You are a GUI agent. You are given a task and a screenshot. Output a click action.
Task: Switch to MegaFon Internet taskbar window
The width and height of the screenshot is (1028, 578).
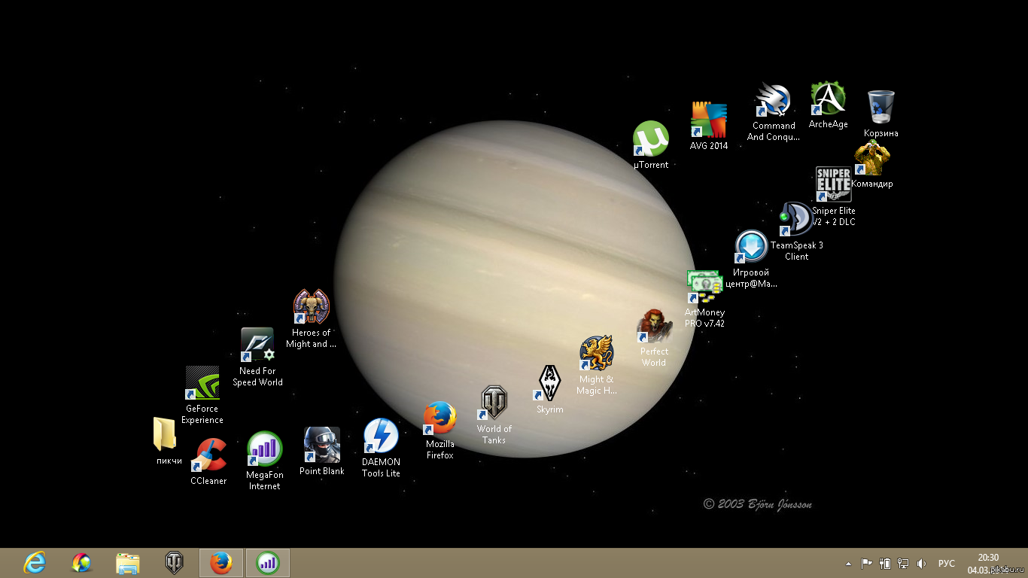(268, 563)
